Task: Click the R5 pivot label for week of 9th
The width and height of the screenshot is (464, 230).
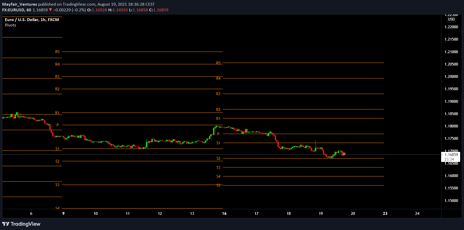Action: (x=57, y=52)
